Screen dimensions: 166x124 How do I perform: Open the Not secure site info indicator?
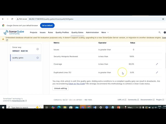point(22,19)
